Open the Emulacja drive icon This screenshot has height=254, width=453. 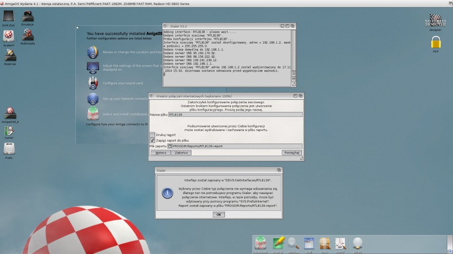(27, 16)
